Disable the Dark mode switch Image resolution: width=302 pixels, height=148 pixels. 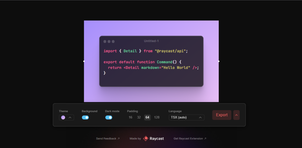[x=109, y=117]
